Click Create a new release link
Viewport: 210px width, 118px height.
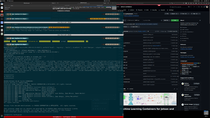pyautogui.click(x=186, y=49)
